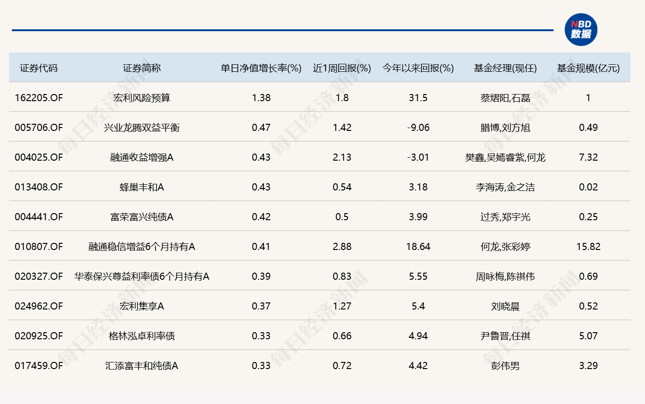645x404 pixels.
Task: Click manager names 蔡熠阳,石磊
Action: click(505, 98)
